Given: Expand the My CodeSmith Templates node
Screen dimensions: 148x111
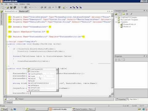Looking at the screenshot, I should point(116,20).
